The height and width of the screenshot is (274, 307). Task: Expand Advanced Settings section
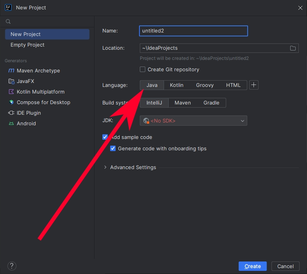pyautogui.click(x=105, y=168)
